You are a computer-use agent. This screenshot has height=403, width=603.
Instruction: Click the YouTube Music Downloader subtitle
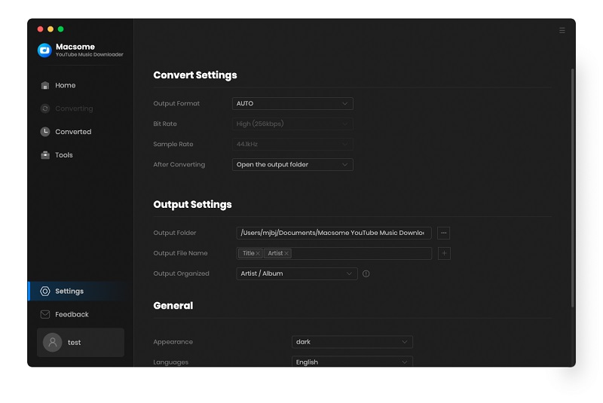pos(90,54)
